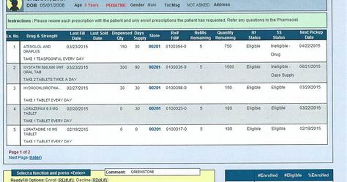Image resolution: width=347 pixels, height=182 pixels.
Task: Click next pickup date 03/29/2015
Action: [x=310, y=87]
